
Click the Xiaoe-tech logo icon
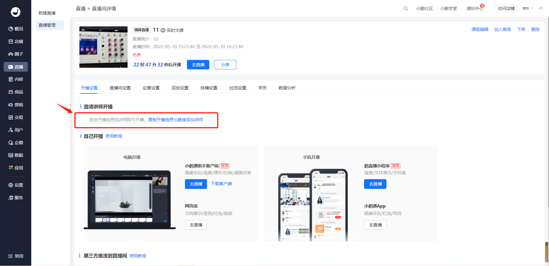[x=15, y=12]
